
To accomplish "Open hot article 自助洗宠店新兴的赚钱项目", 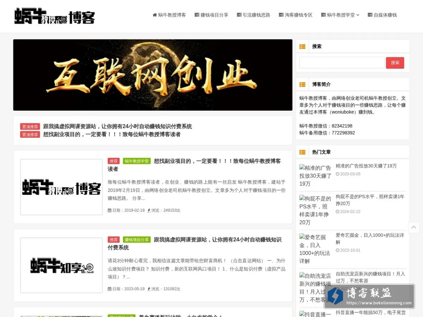I will [370, 277].
